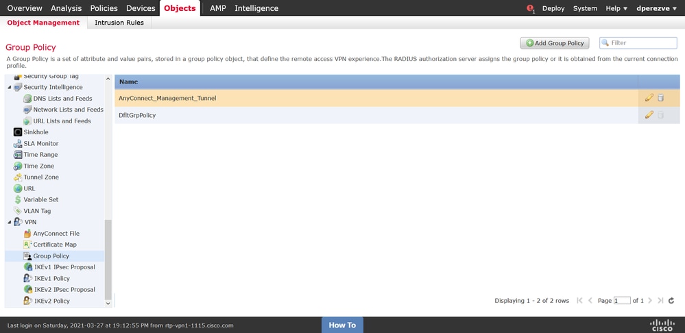685x333 pixels.
Task: Open the Devices menu
Action: click(141, 8)
